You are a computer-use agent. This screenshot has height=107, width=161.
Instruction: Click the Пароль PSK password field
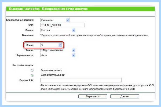click(x=81, y=80)
